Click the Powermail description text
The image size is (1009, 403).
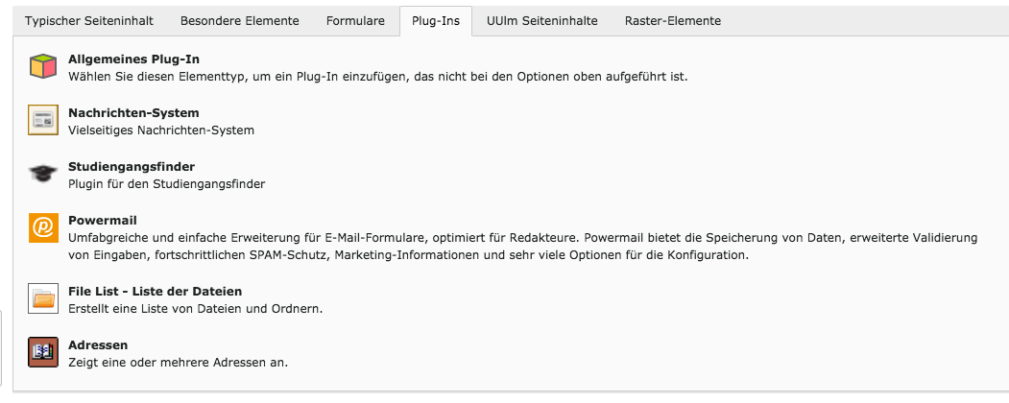[522, 247]
